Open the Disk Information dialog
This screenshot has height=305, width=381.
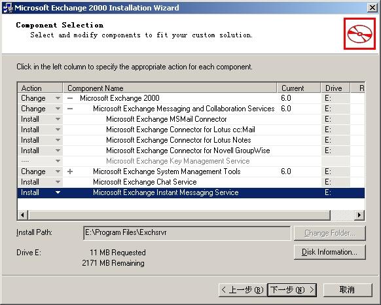(329, 252)
